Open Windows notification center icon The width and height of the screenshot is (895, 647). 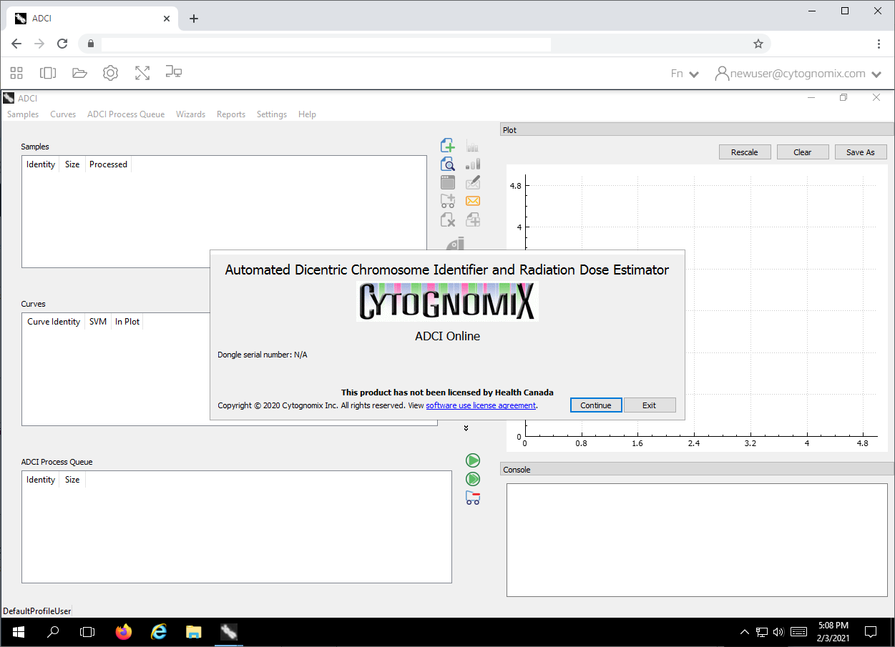(871, 632)
